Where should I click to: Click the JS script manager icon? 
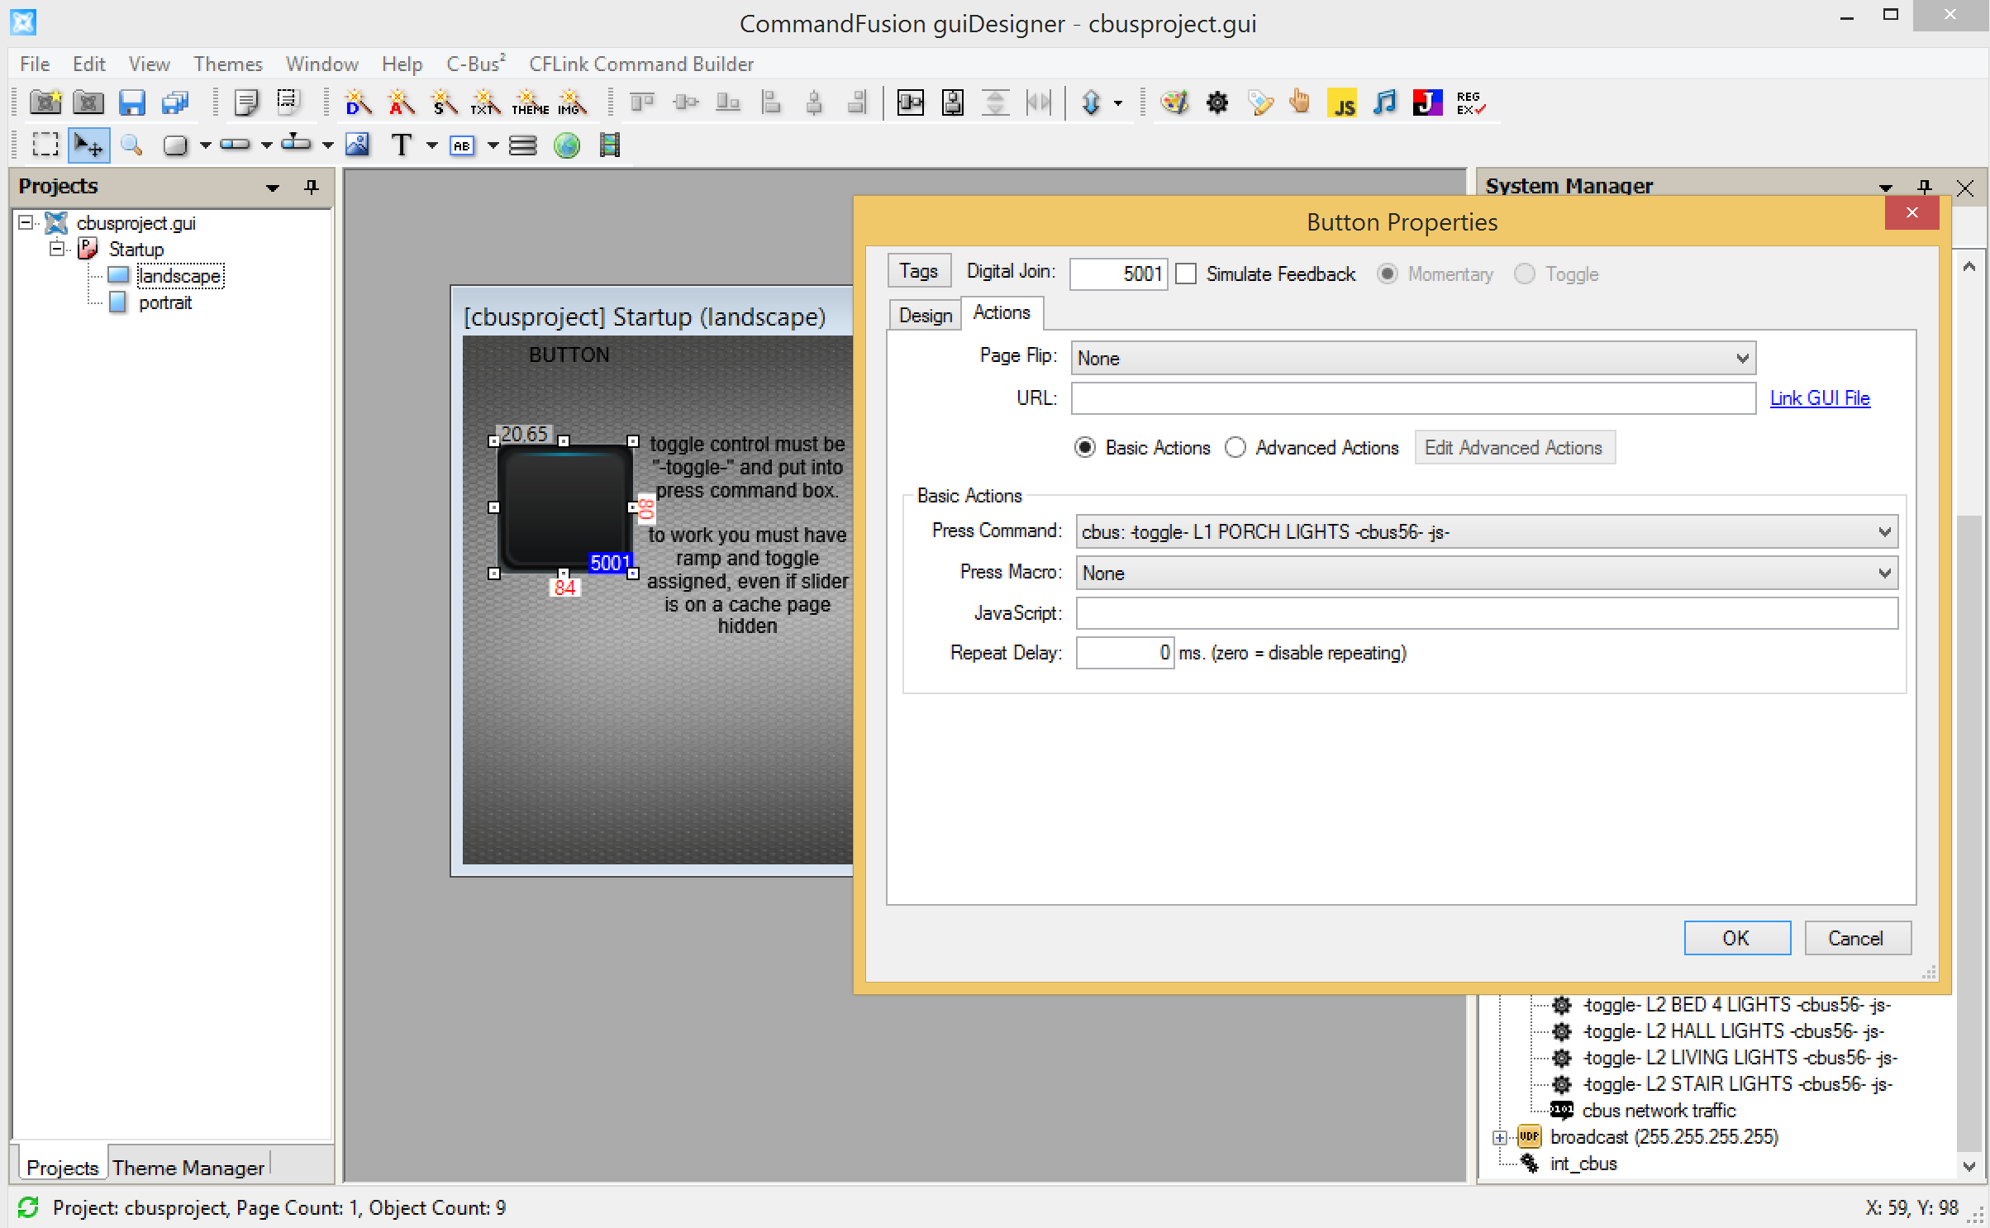click(x=1342, y=103)
